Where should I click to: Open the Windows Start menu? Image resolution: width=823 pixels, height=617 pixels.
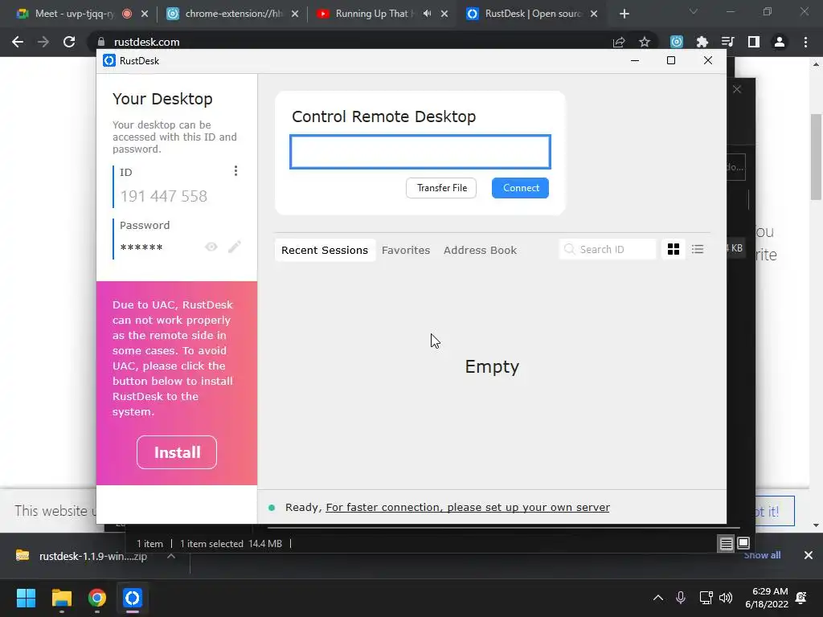point(26,598)
